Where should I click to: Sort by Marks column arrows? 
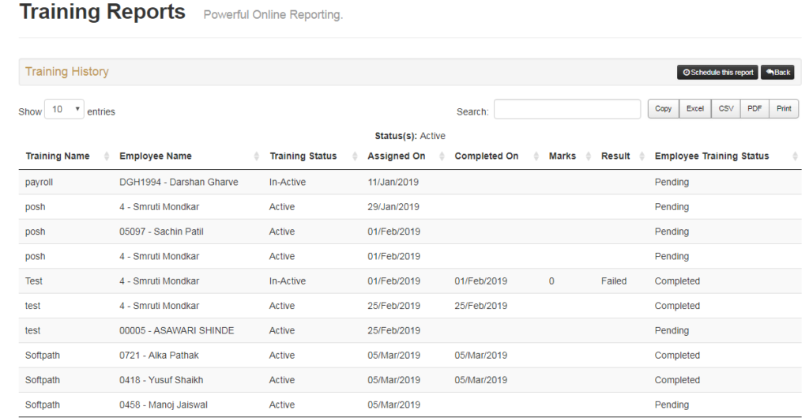(x=588, y=156)
